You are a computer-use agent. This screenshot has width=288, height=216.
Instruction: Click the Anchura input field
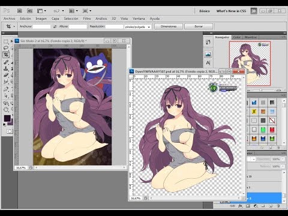42,26
